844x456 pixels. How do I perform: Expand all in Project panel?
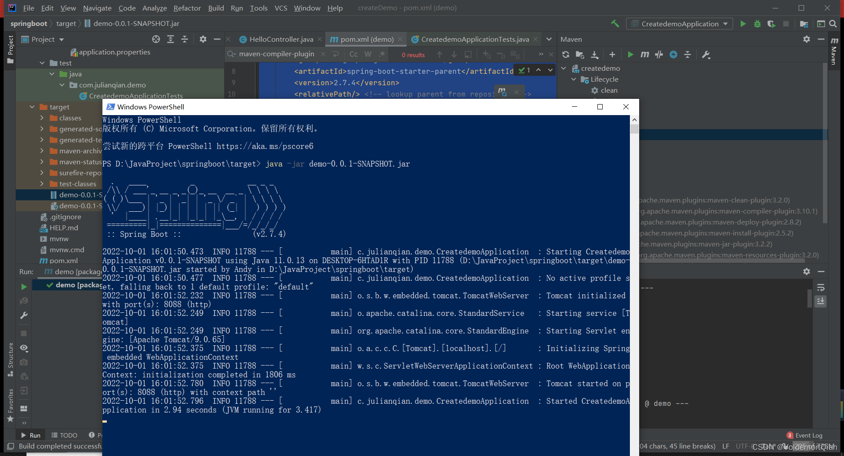point(171,39)
